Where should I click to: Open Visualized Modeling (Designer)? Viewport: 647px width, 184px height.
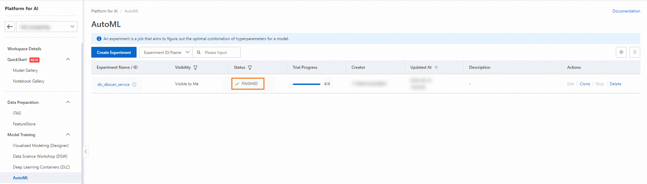click(x=41, y=146)
